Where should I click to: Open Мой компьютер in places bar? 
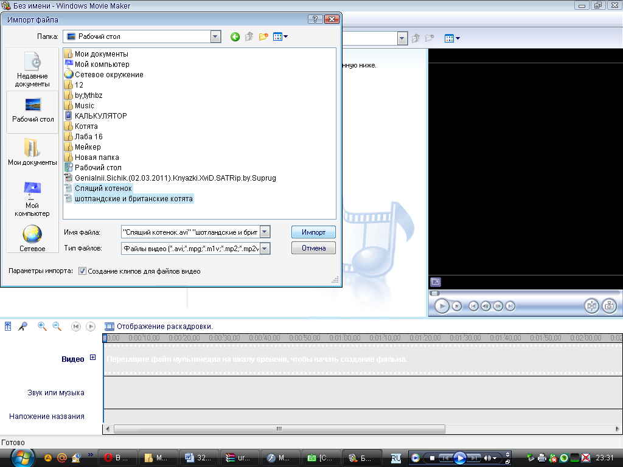33,199
